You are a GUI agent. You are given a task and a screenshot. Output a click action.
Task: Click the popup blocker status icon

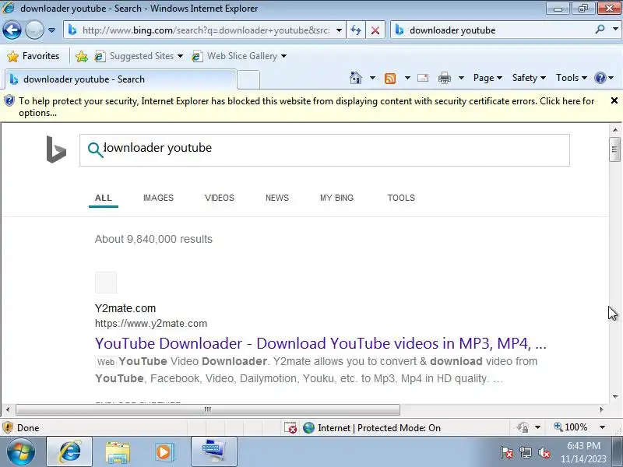pyautogui.click(x=290, y=427)
